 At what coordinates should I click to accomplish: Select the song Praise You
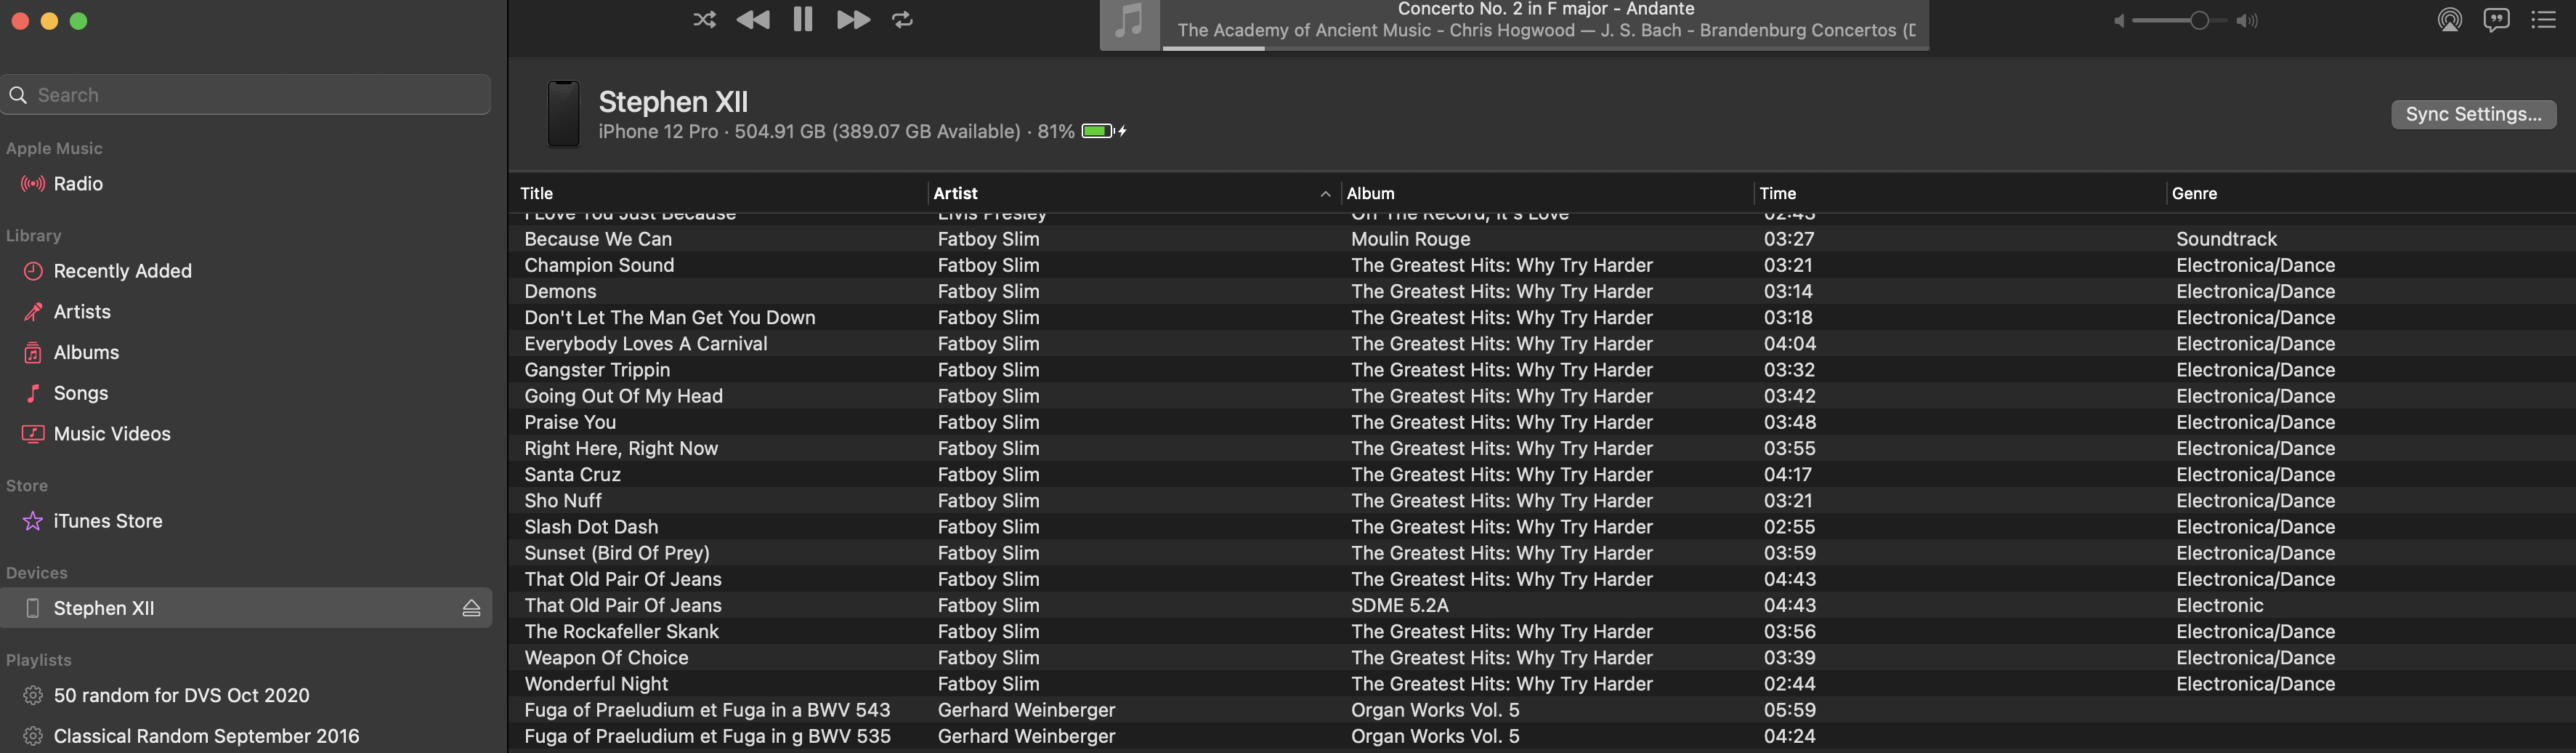(x=570, y=422)
